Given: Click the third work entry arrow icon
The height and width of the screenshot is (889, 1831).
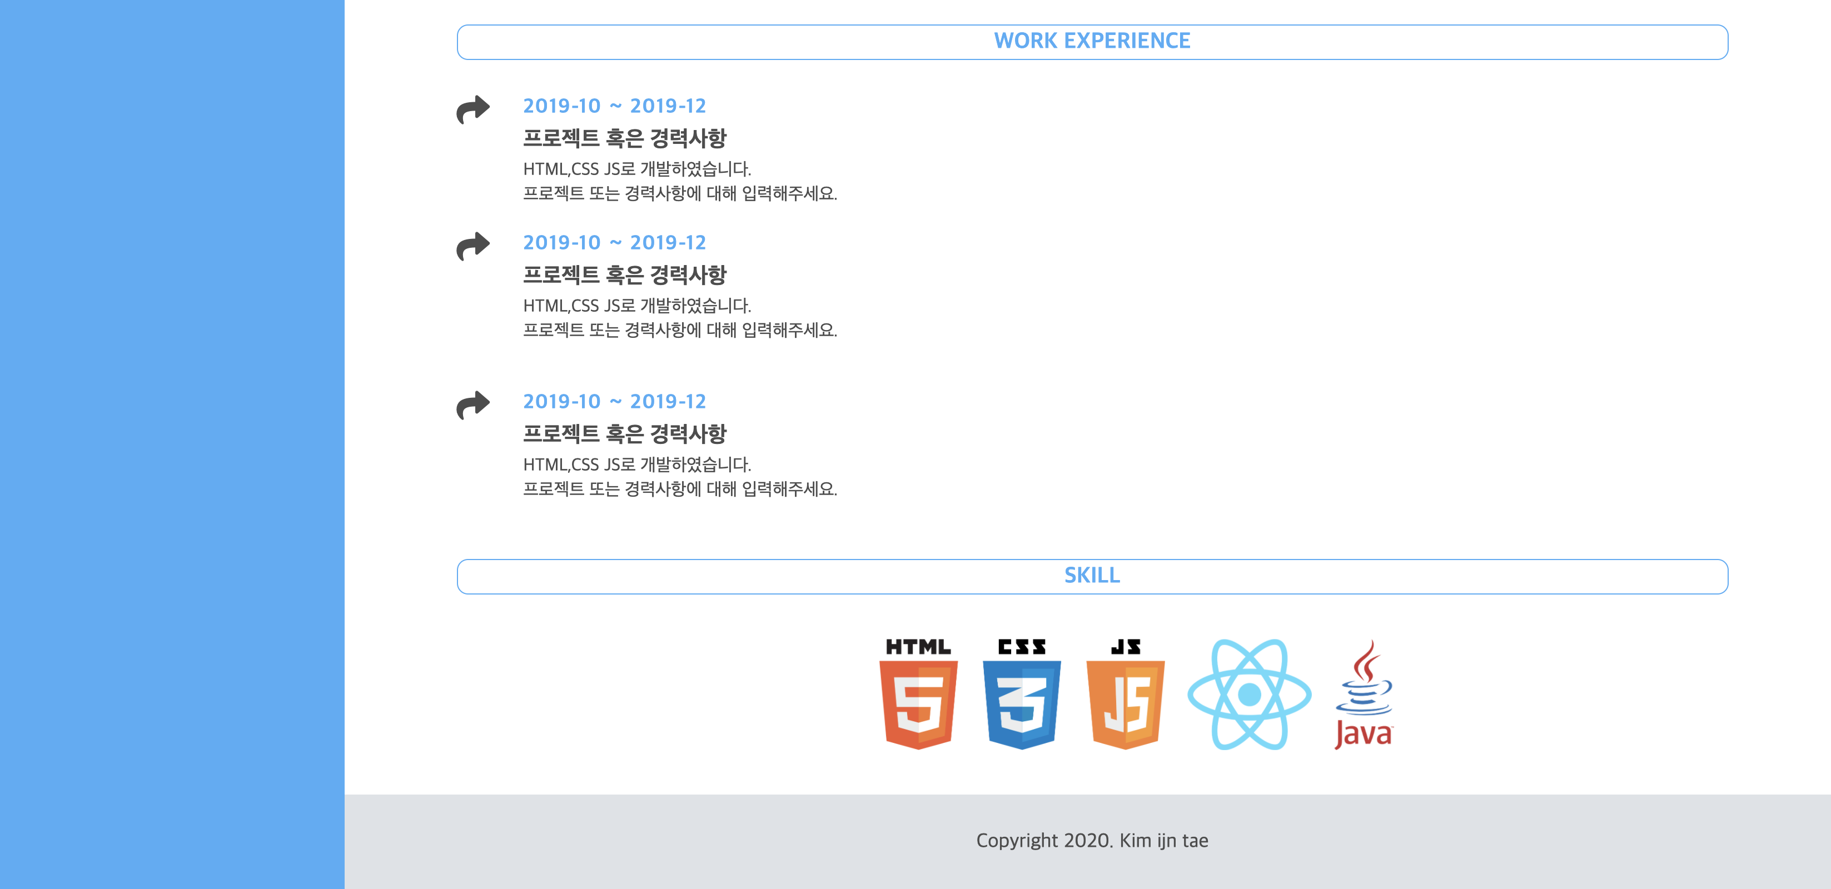Looking at the screenshot, I should pyautogui.click(x=472, y=405).
